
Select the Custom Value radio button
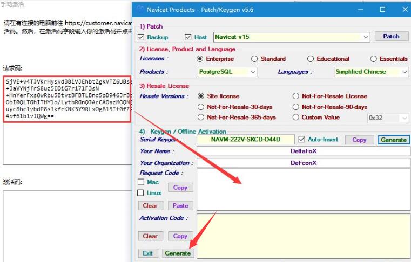coord(295,118)
